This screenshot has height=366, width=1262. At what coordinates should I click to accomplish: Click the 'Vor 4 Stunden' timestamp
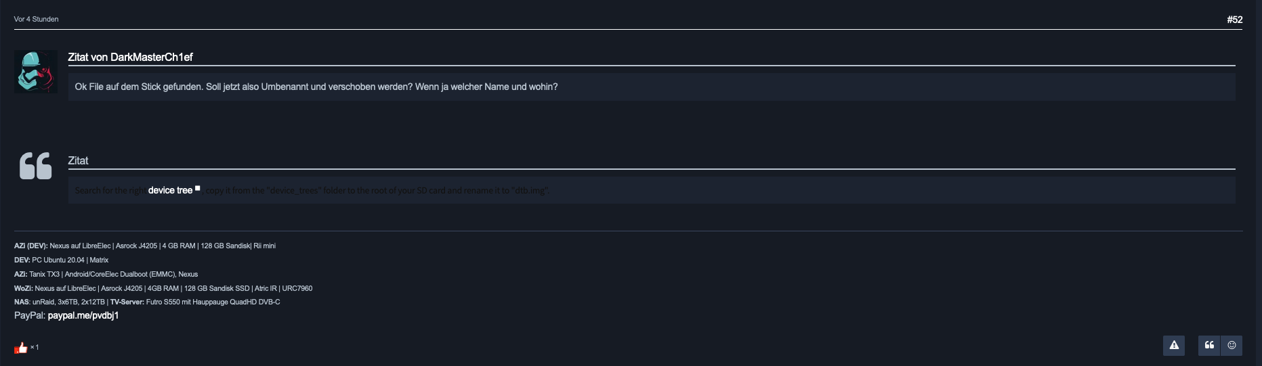[37, 19]
